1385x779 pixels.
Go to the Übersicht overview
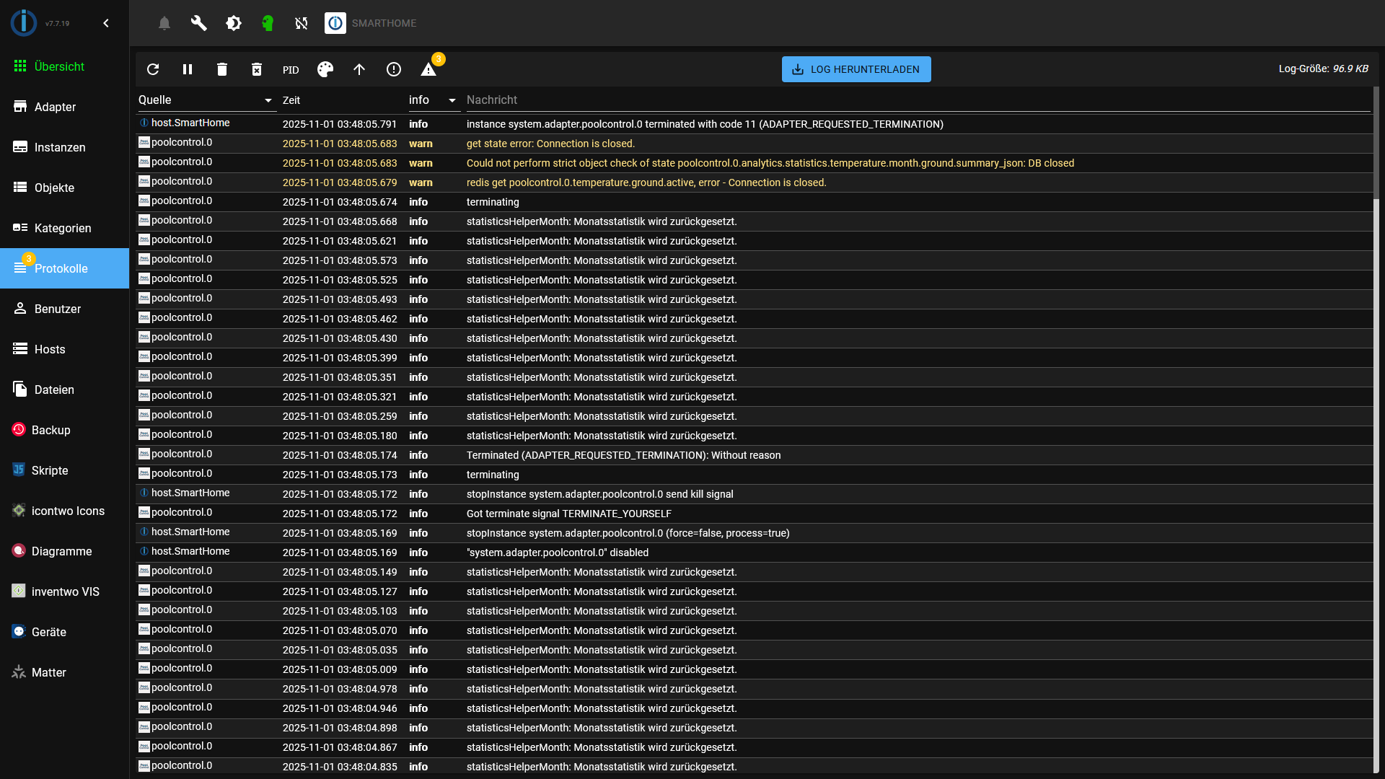click(60, 66)
